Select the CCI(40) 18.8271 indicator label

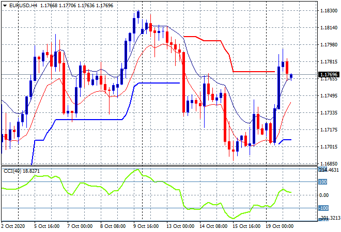point(22,171)
